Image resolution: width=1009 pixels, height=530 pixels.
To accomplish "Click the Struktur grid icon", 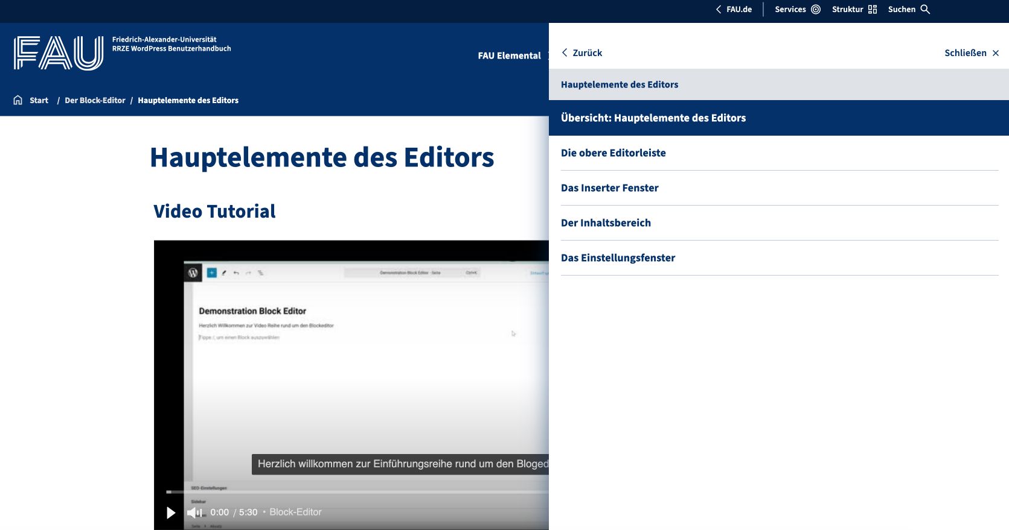I will [873, 10].
